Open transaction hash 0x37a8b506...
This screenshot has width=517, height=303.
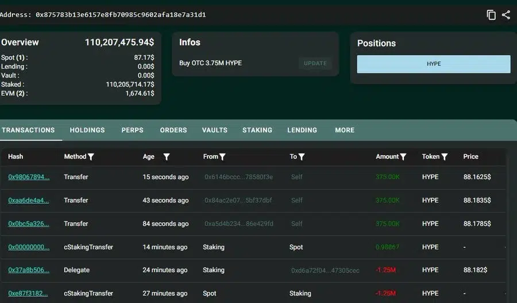coord(29,270)
